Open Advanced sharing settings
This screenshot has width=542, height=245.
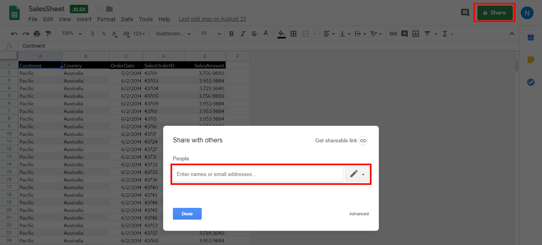tap(359, 213)
